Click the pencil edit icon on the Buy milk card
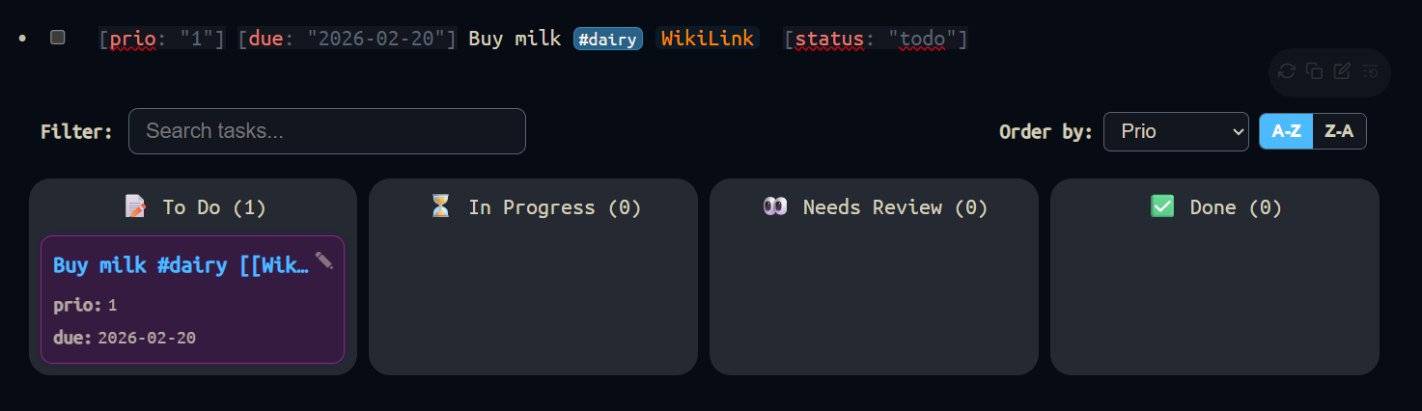The width and height of the screenshot is (1422, 411). pos(324,260)
